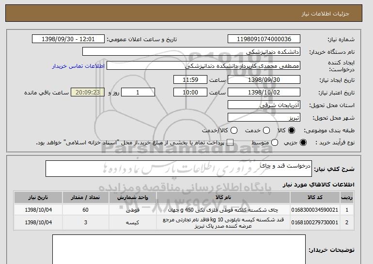
Task: Click the quantity cell 60
Action: 85,210
